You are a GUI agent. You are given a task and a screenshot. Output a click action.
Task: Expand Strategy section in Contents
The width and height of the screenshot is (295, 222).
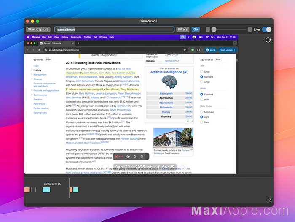pos(32,79)
